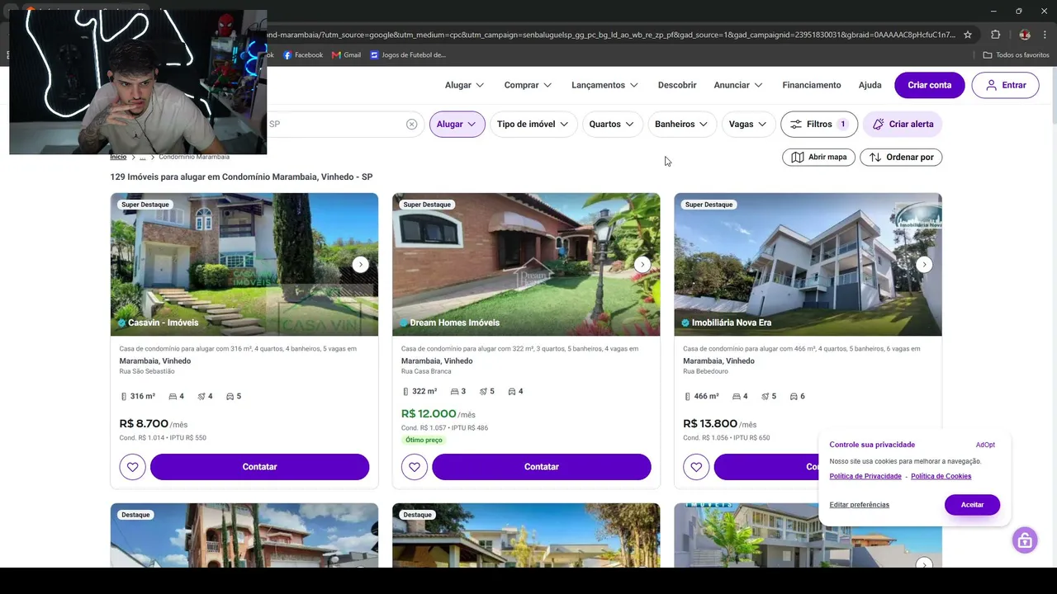Image resolution: width=1057 pixels, height=594 pixels.
Task: Click the R$ 8.700 /mês price
Action: tap(154, 424)
